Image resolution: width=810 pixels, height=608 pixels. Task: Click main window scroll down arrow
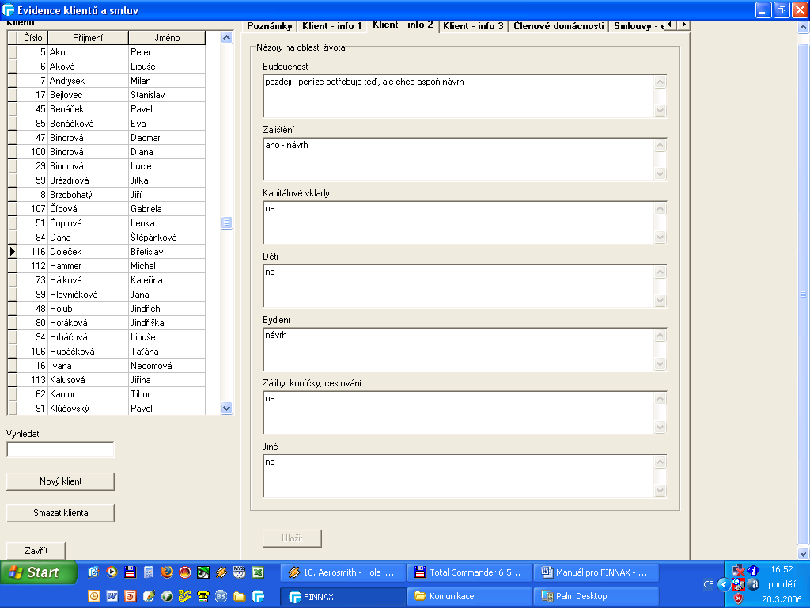(804, 553)
